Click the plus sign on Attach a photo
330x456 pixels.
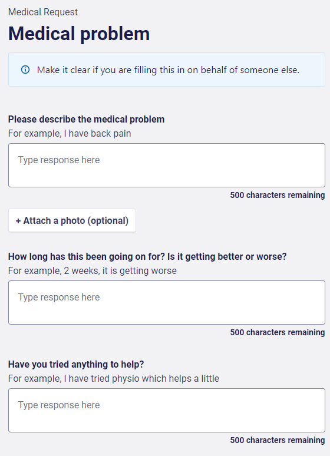point(18,221)
